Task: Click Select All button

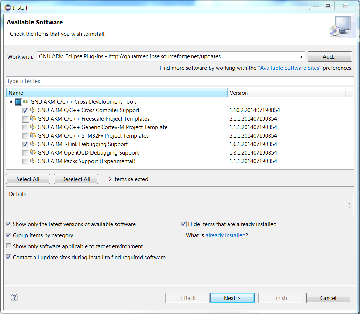Action: click(28, 179)
